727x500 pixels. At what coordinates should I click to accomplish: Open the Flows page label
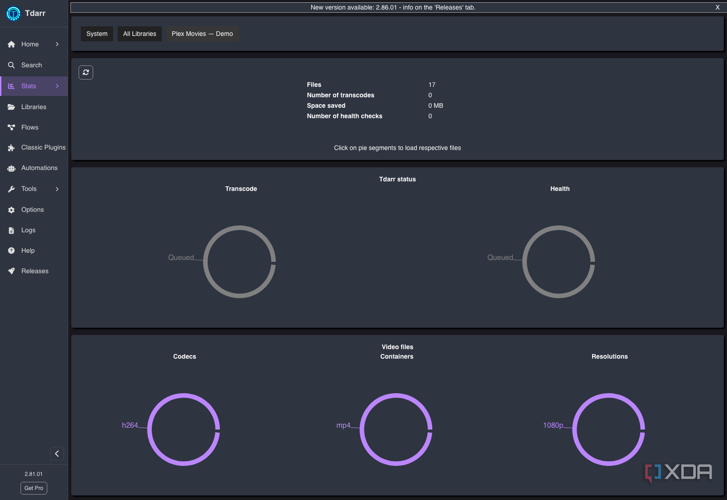[x=30, y=128]
